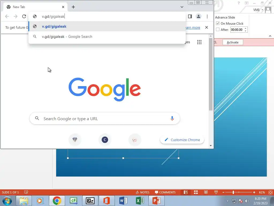This screenshot has width=274, height=206.
Task: Decrease After time with down spinner
Action: tap(246, 31)
